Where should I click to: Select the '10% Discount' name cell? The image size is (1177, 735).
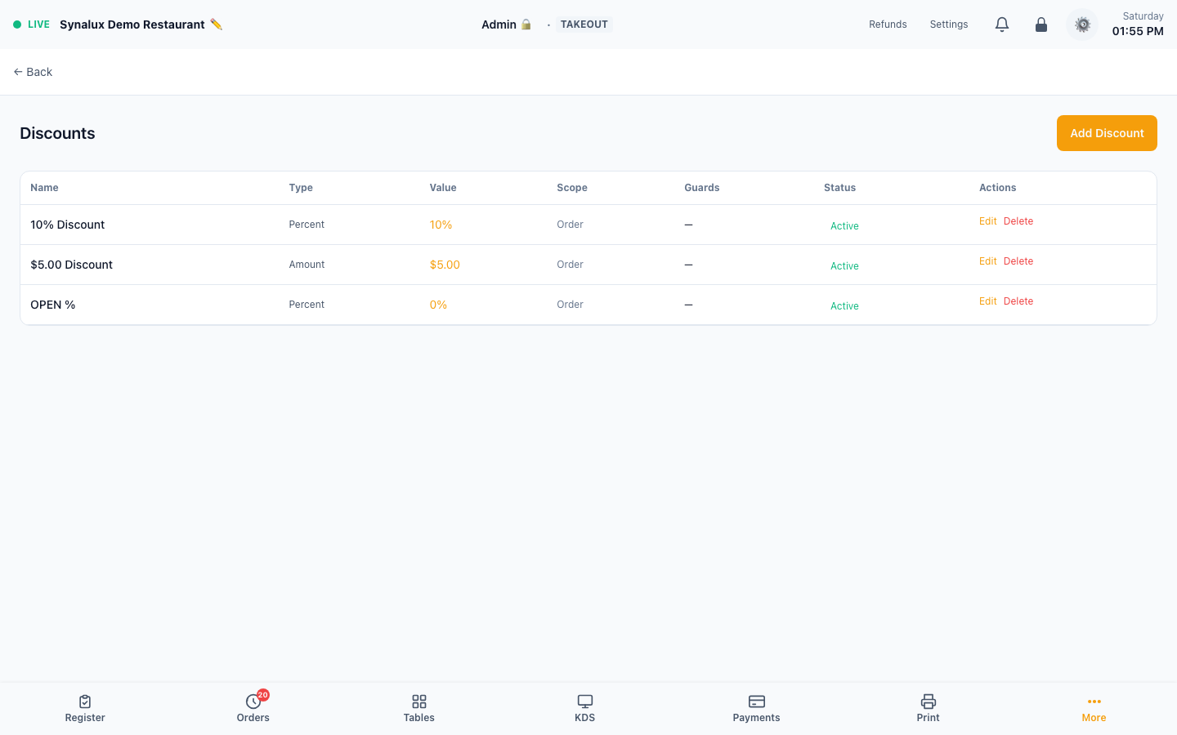[x=68, y=225]
